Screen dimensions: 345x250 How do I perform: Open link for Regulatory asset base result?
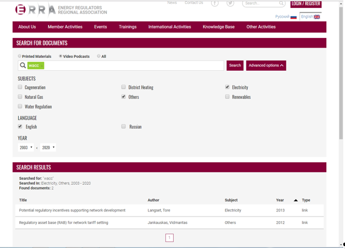305,223
